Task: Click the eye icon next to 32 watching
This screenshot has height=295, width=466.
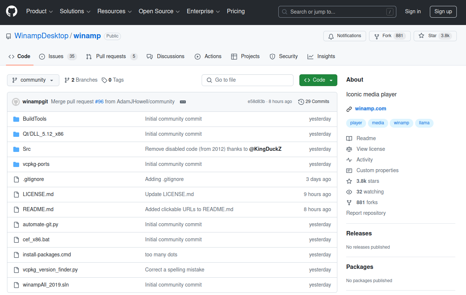Action: tap(349, 192)
